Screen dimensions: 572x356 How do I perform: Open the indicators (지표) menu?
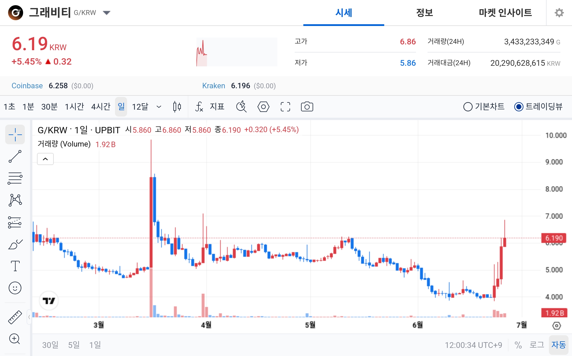[x=210, y=107]
